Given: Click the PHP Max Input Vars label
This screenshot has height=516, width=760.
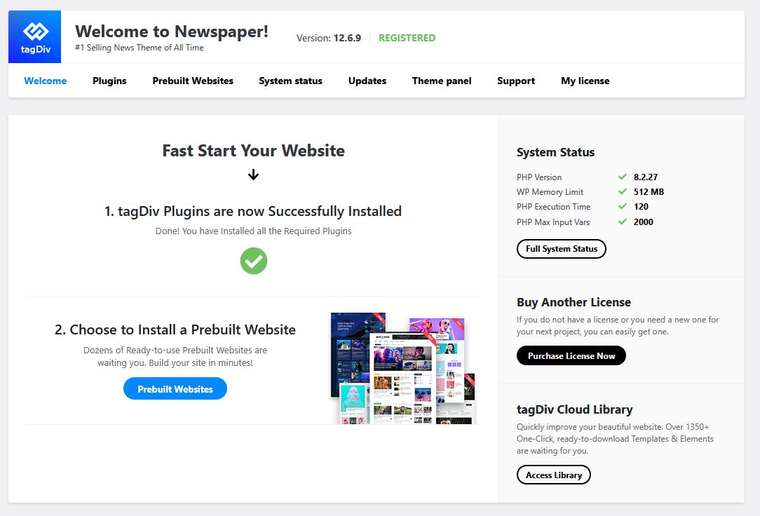Looking at the screenshot, I should pos(553,222).
